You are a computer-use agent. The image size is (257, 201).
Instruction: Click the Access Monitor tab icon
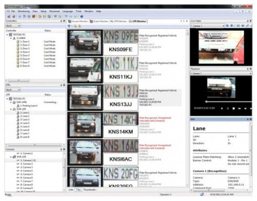pyautogui.click(x=70, y=22)
